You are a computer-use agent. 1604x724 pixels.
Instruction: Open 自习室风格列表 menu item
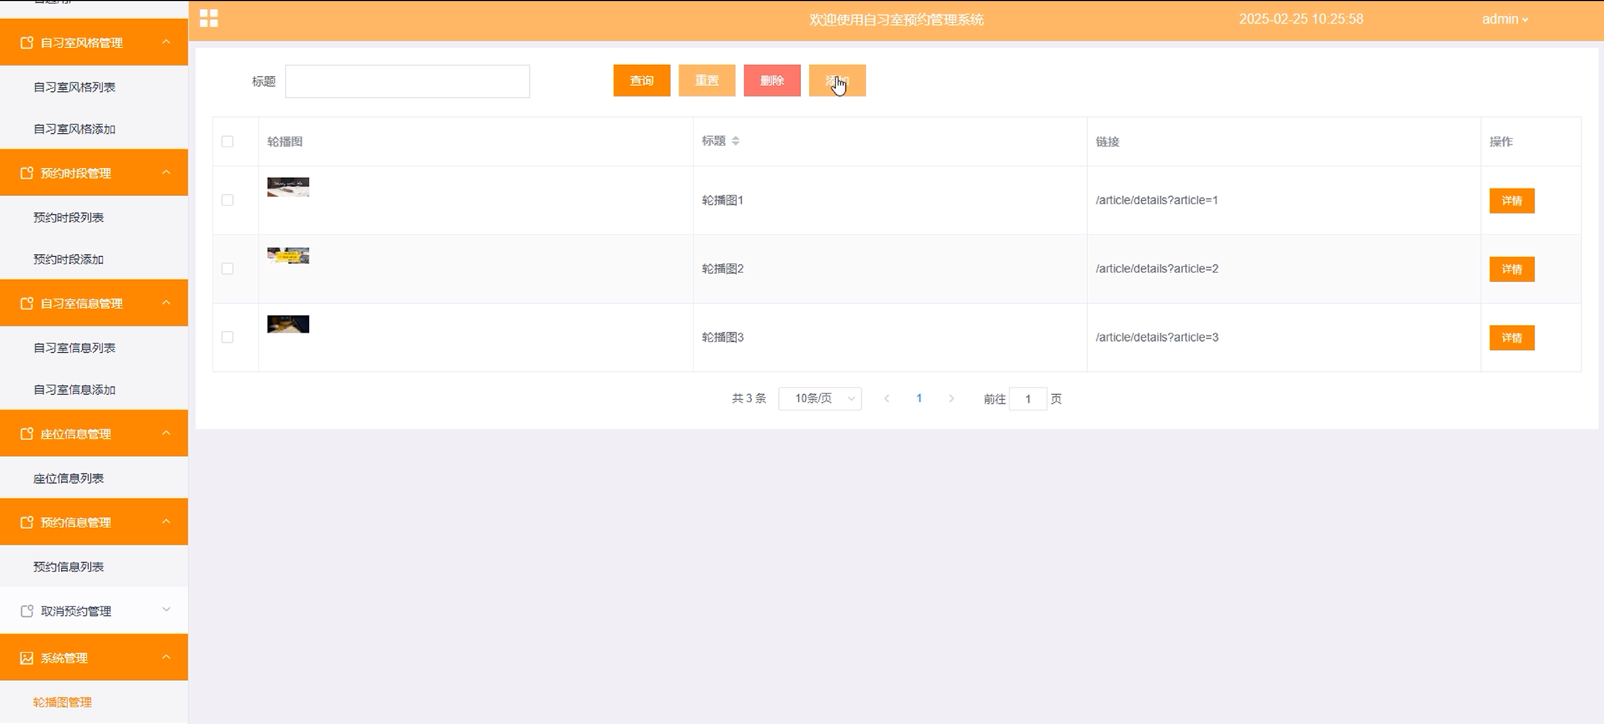[74, 87]
